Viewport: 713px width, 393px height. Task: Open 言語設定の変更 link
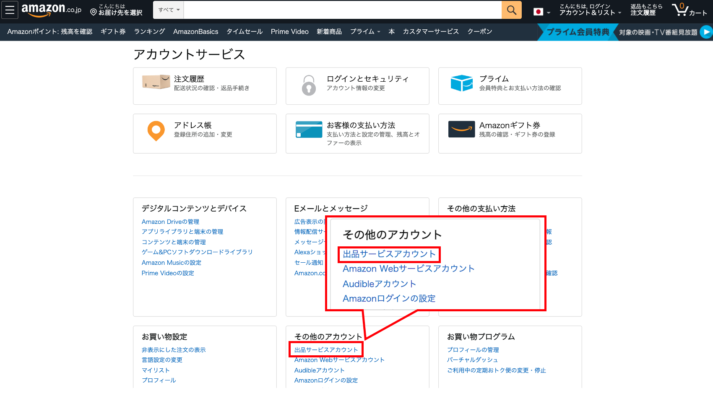tap(162, 360)
